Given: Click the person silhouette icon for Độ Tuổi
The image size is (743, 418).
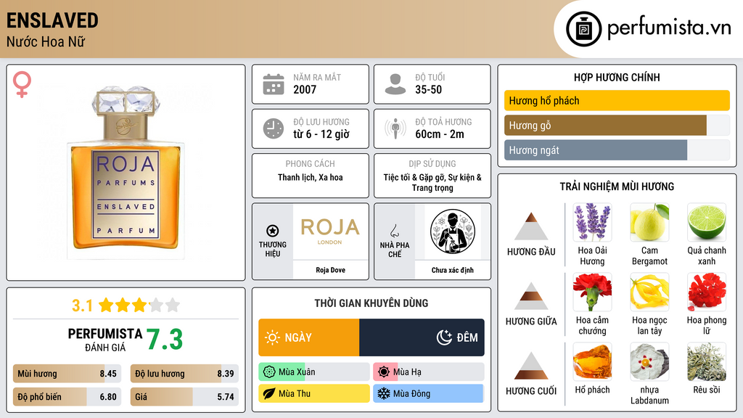Looking at the screenshot, I should pos(395,84).
